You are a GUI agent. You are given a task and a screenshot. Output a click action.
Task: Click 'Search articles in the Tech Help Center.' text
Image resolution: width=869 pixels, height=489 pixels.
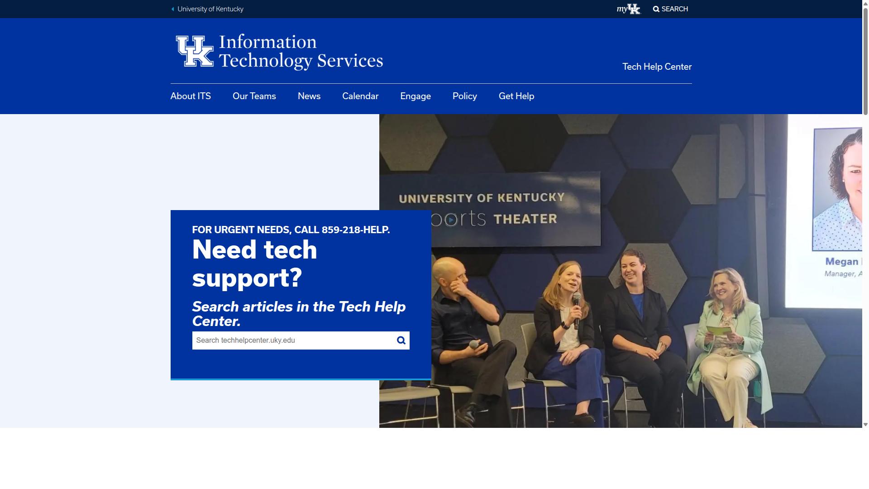tap(299, 314)
